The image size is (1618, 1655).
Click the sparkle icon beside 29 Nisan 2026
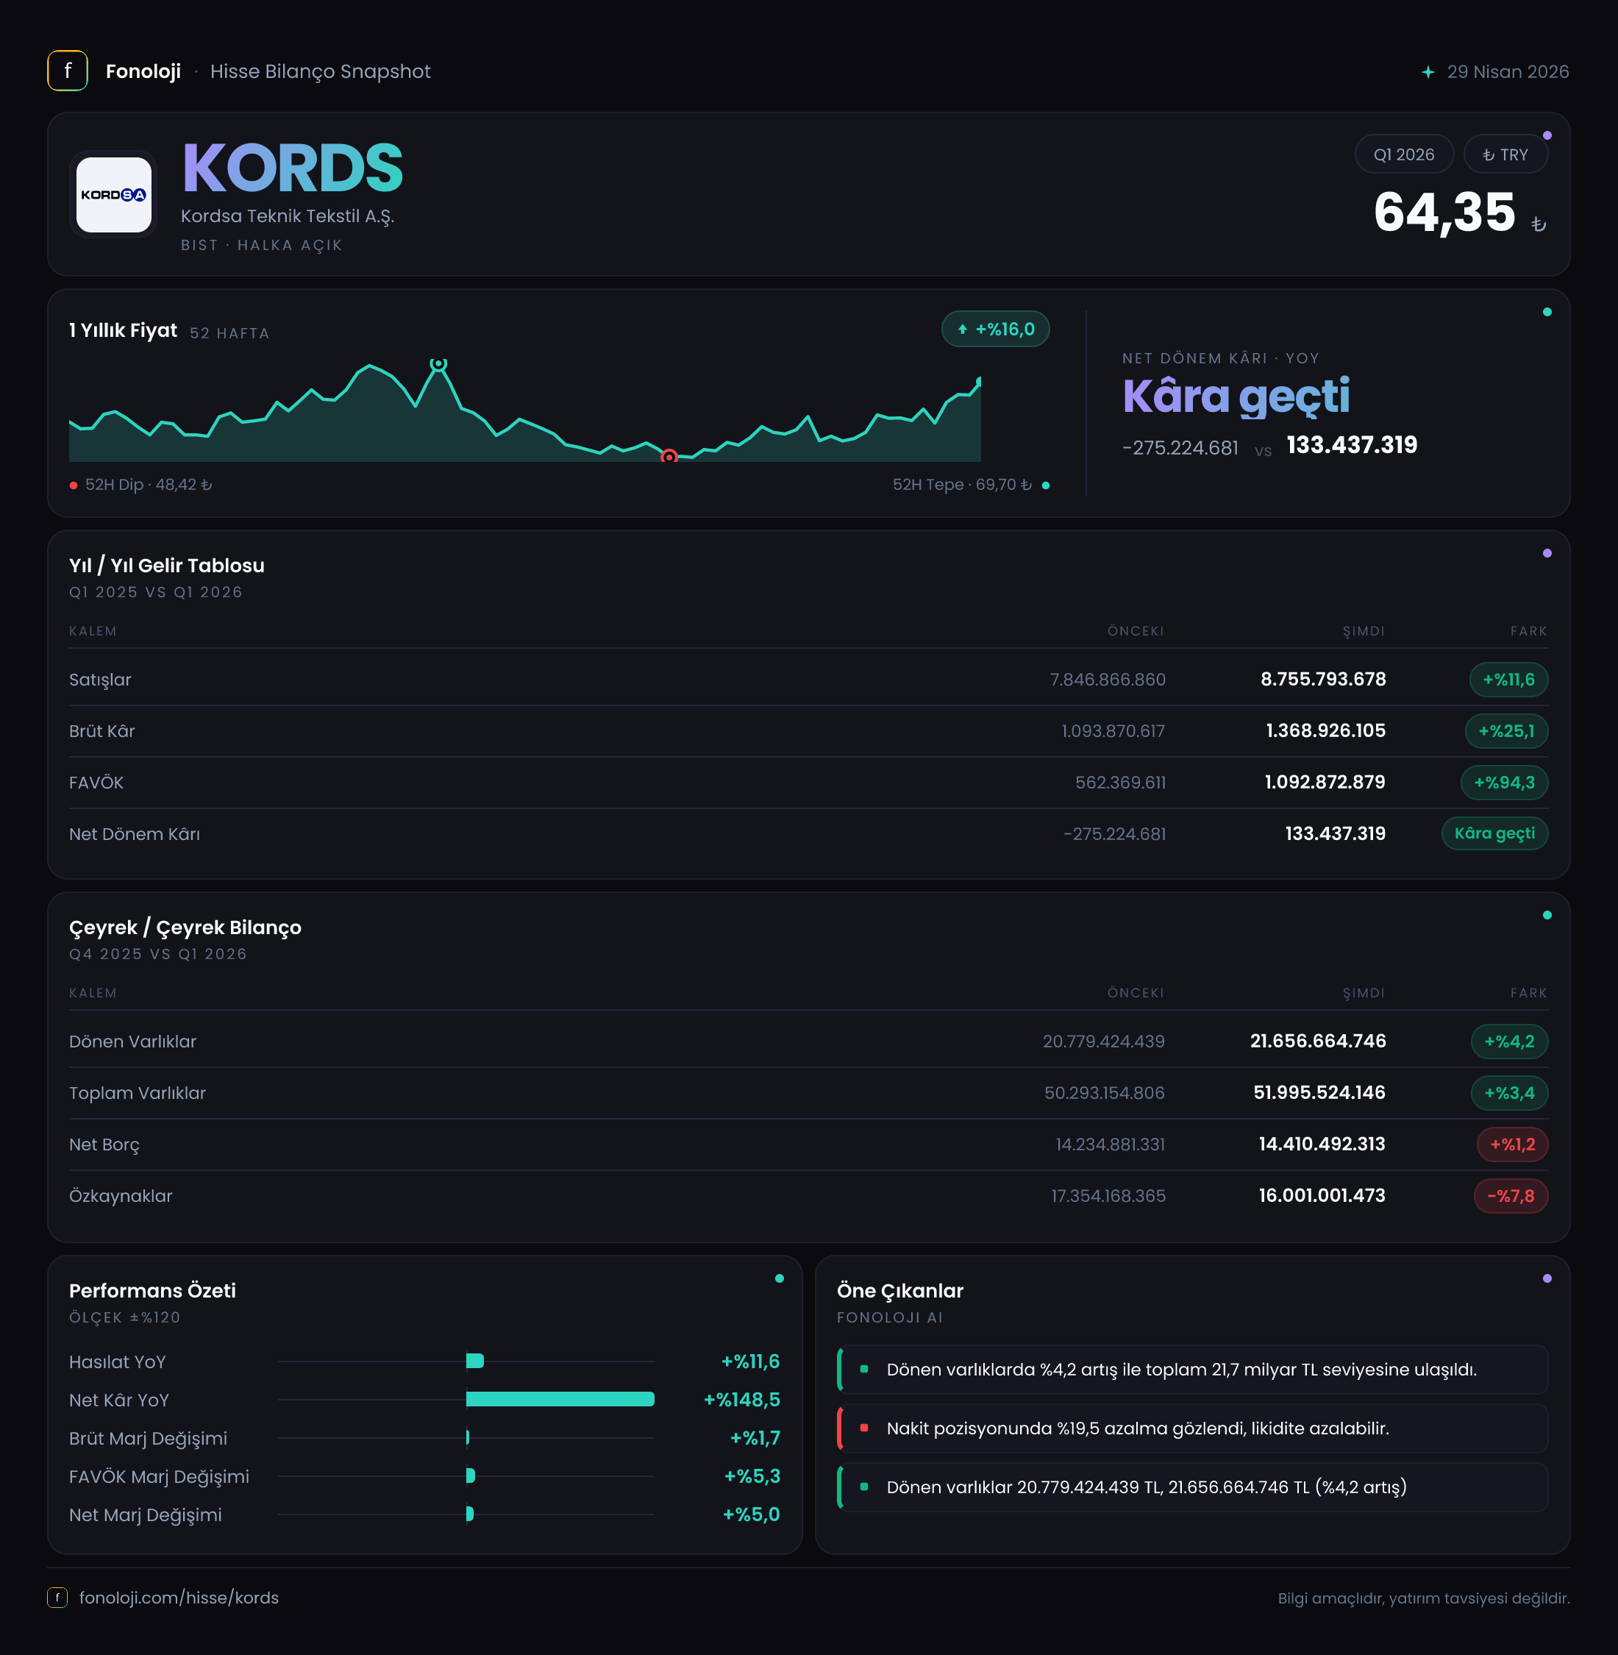(x=1428, y=72)
